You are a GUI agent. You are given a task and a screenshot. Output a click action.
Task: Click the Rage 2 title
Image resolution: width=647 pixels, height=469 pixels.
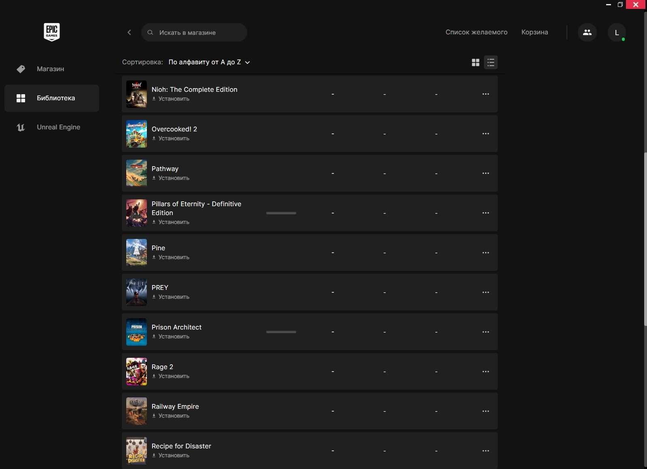point(162,367)
